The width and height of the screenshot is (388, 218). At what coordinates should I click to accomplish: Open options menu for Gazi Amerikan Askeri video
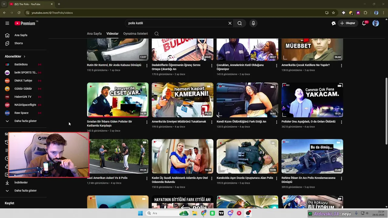click(x=147, y=178)
